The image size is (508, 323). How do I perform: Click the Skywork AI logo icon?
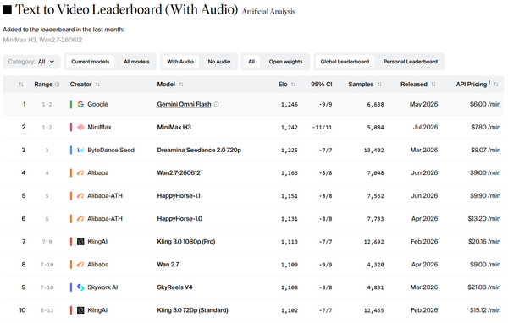tap(80, 287)
